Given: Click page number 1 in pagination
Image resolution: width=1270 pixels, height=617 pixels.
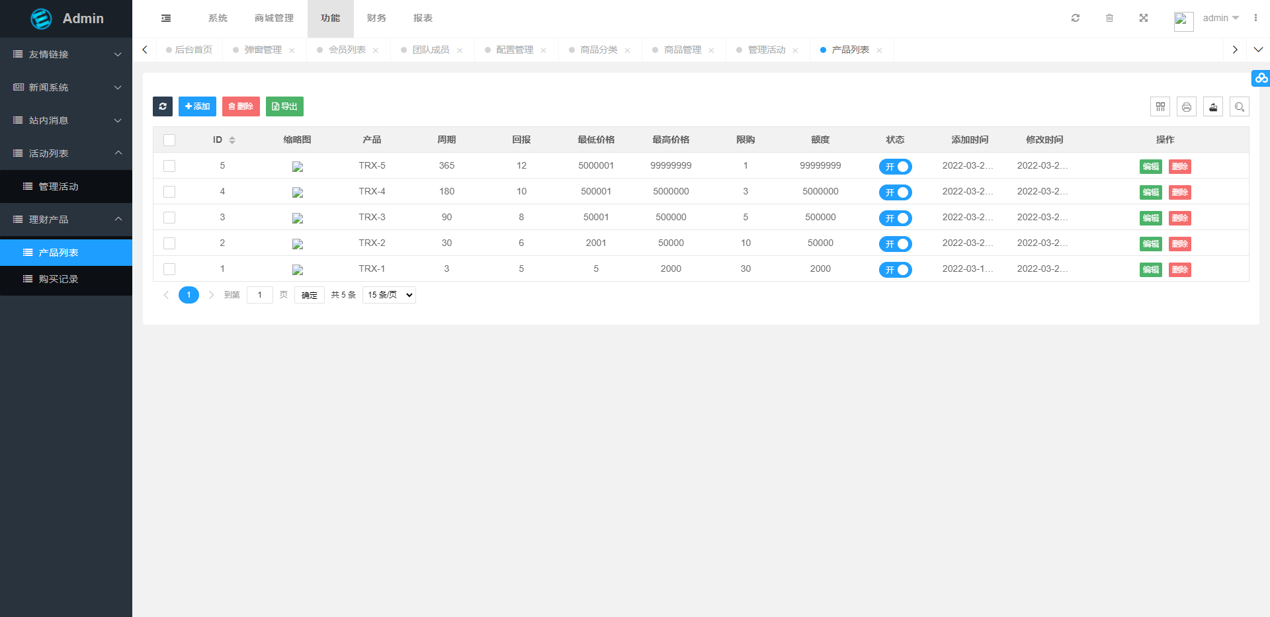Looking at the screenshot, I should (x=189, y=295).
